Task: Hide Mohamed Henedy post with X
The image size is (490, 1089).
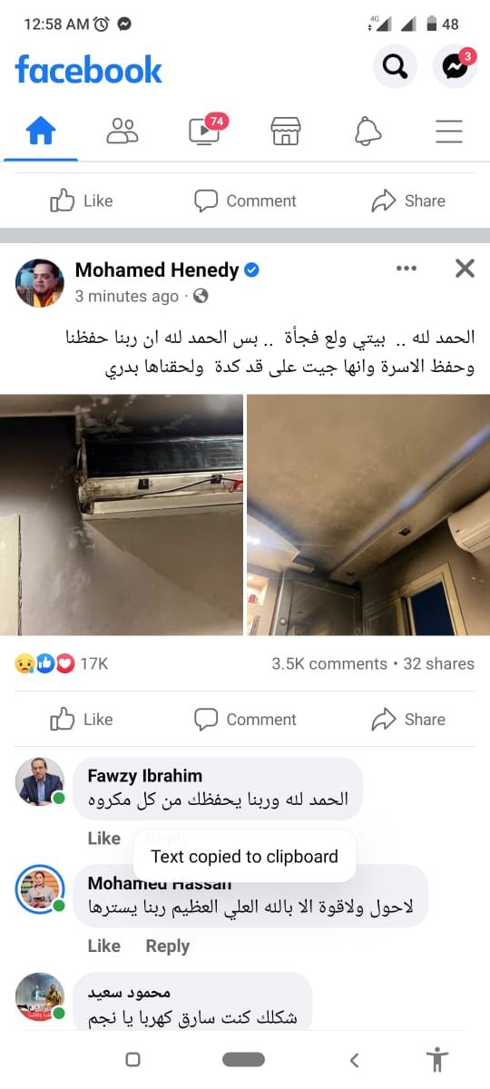Action: (x=465, y=268)
